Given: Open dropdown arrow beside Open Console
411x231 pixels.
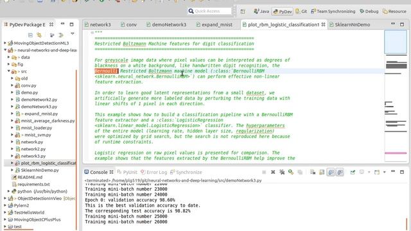Looking at the screenshot, I should pyautogui.click(x=384, y=172).
